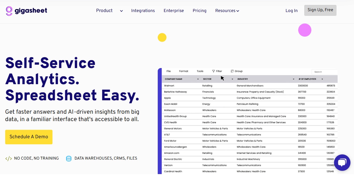Click the DATA WAREHOUSES, CRMS, FILES text
This screenshot has height=176, width=354.
click(x=106, y=158)
